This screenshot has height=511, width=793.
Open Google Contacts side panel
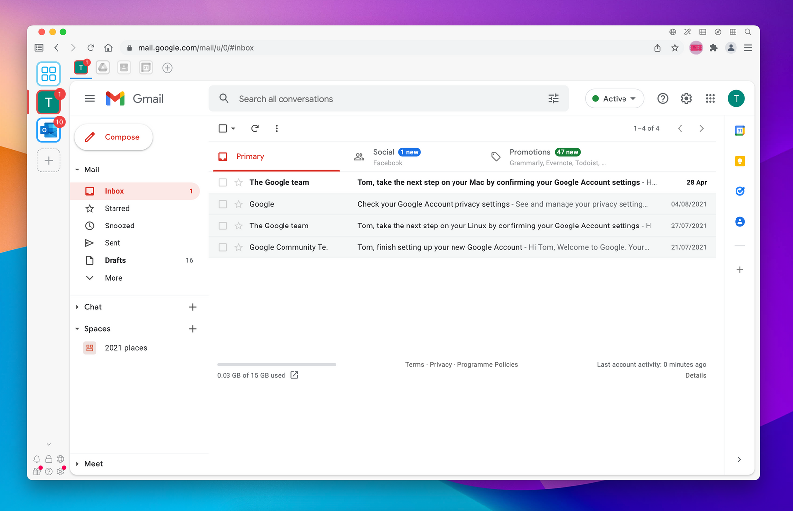740,222
